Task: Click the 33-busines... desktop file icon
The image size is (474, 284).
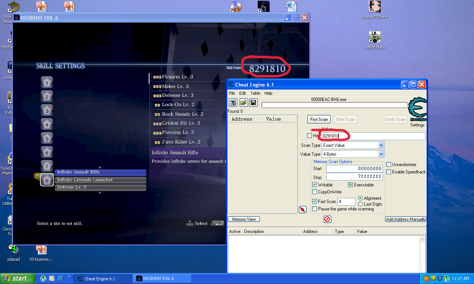Action: pyautogui.click(x=41, y=253)
